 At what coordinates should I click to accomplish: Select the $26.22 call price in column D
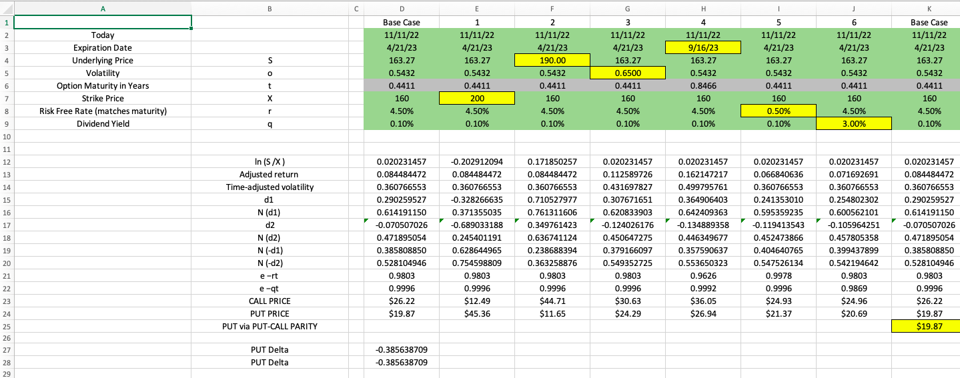[402, 301]
